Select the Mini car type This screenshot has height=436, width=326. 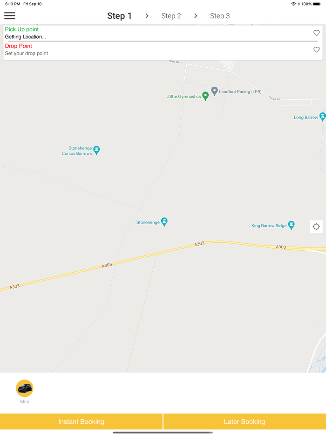(24, 388)
